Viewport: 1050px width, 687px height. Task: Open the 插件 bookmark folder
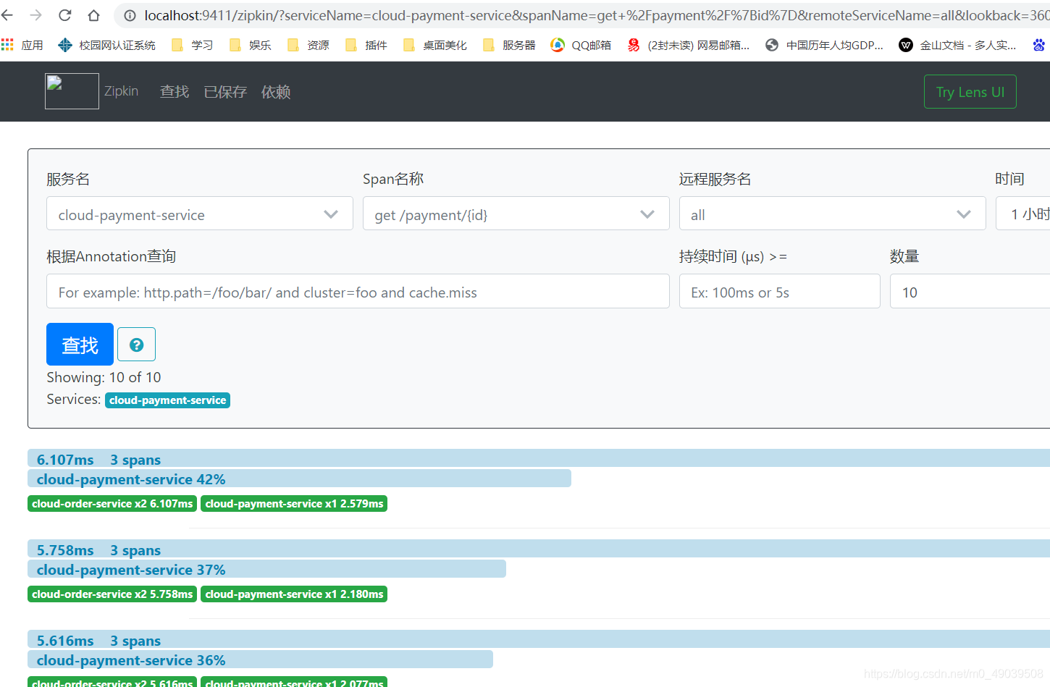click(366, 45)
